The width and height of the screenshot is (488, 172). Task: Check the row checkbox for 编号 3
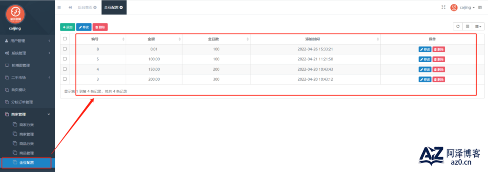65,79
